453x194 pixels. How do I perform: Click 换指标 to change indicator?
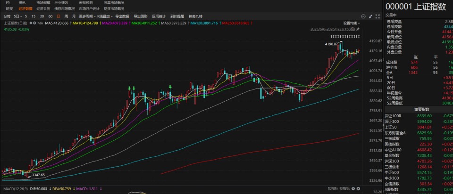point(344,188)
